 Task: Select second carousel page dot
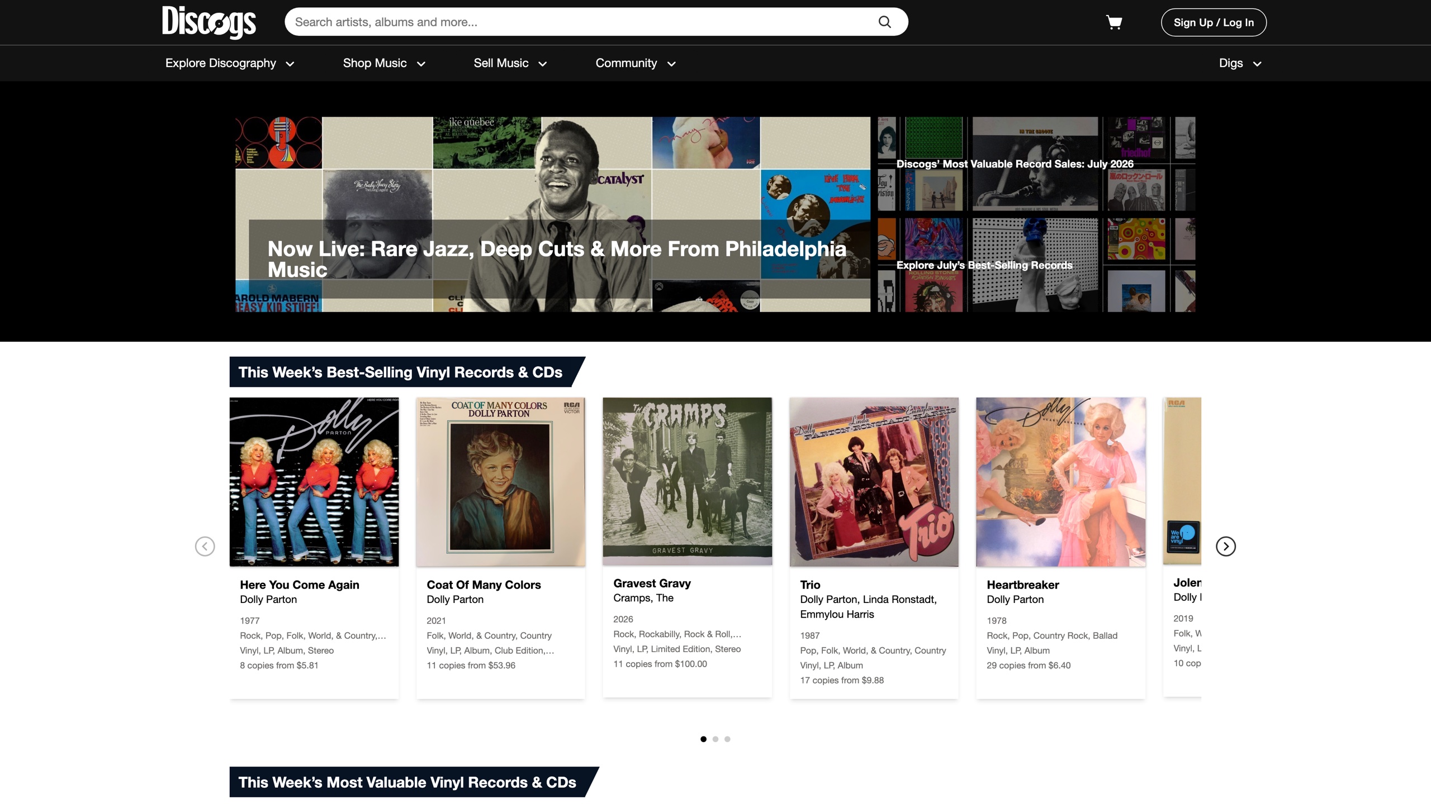click(715, 739)
